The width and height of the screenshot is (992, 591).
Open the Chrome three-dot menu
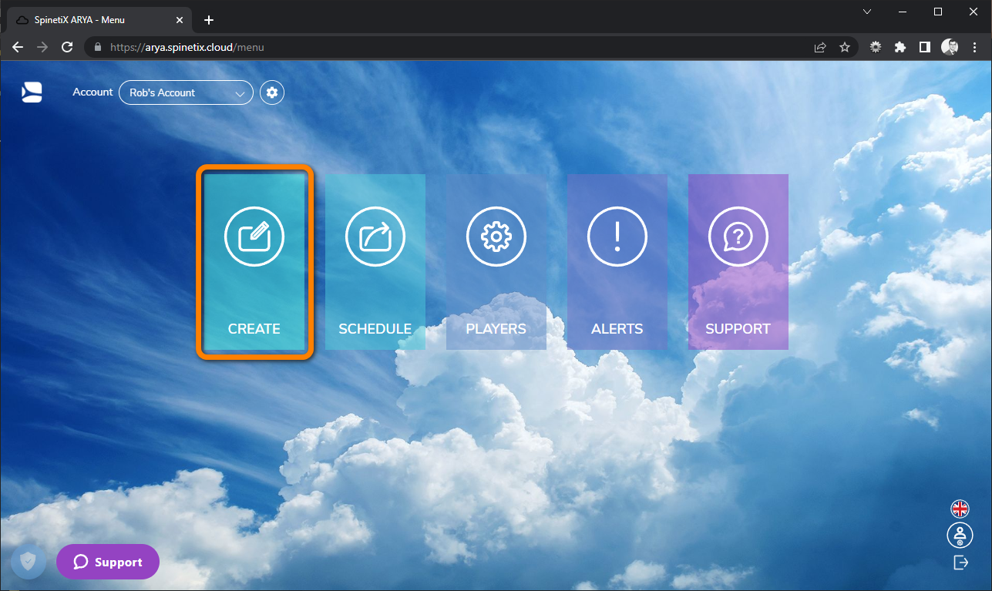(x=976, y=47)
